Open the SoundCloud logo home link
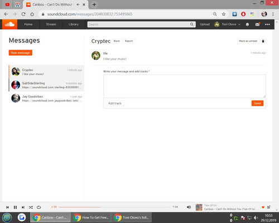Screen dimensions: 279x223 [9, 25]
